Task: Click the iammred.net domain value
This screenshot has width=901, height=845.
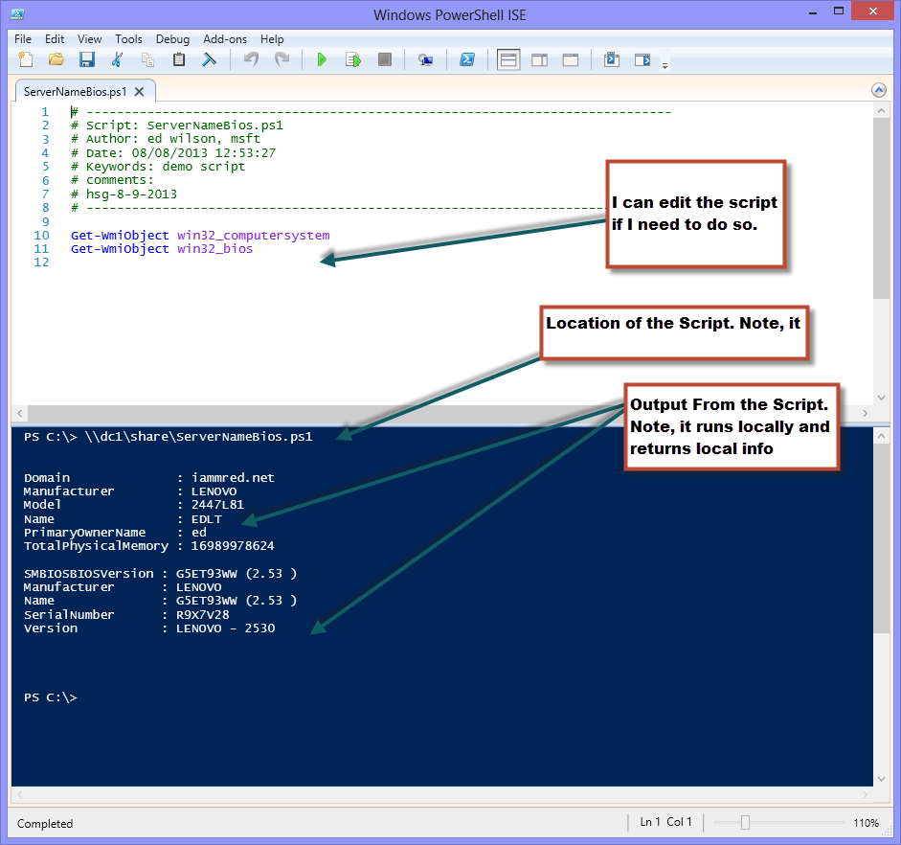Action: [x=233, y=478]
